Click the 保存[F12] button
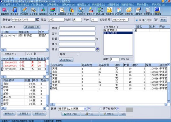171x122 pixels. pyautogui.click(x=71, y=114)
